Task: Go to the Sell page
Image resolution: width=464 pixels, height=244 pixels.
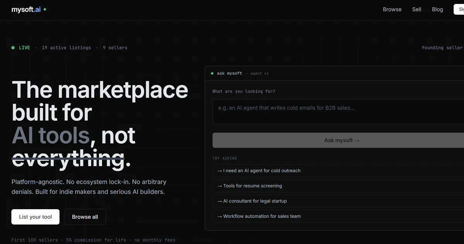Action: pyautogui.click(x=416, y=9)
